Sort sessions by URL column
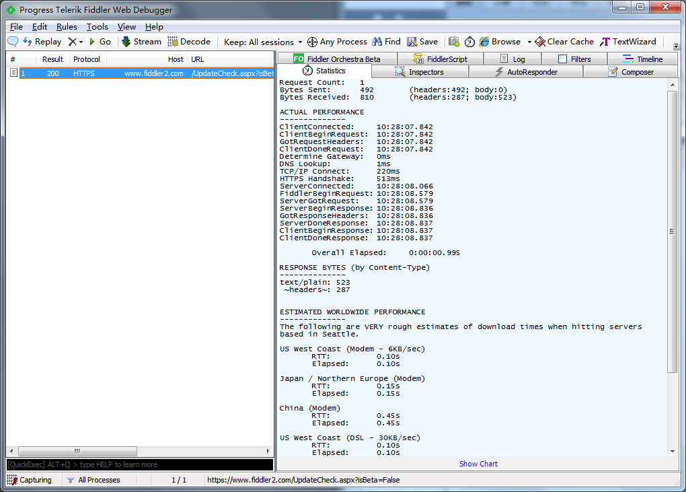 [x=231, y=59]
